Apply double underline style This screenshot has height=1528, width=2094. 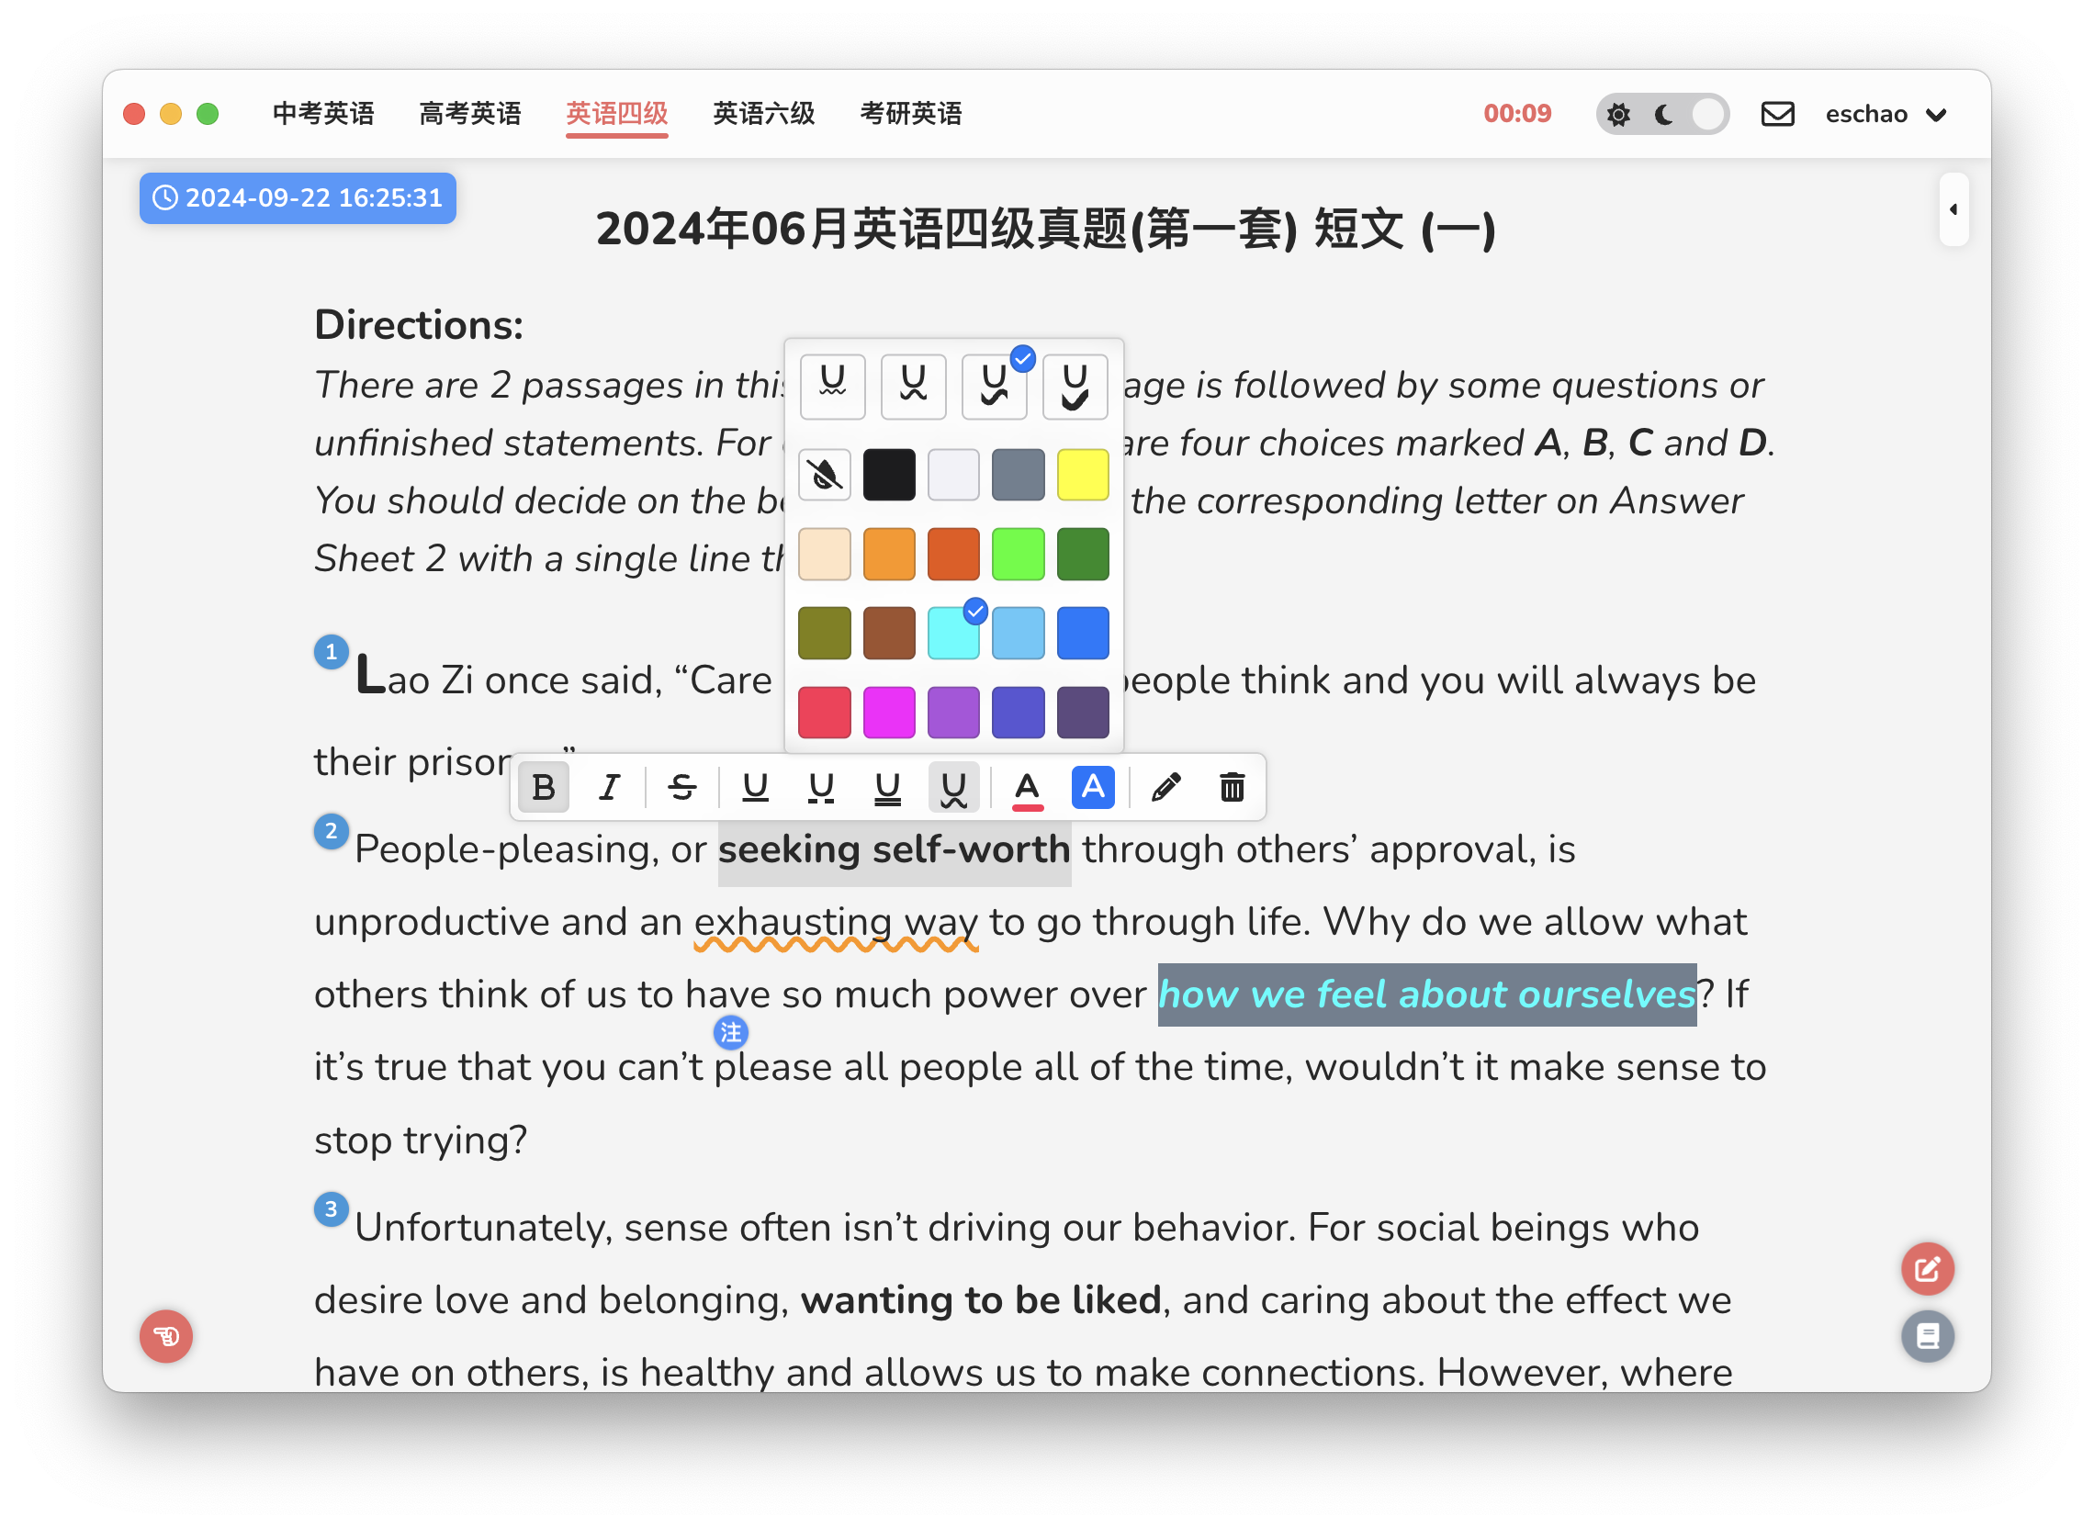click(888, 788)
